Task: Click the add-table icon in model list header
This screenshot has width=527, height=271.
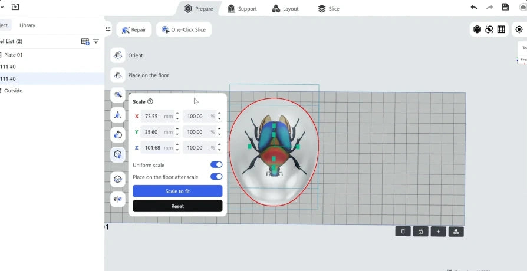Action: (x=85, y=41)
